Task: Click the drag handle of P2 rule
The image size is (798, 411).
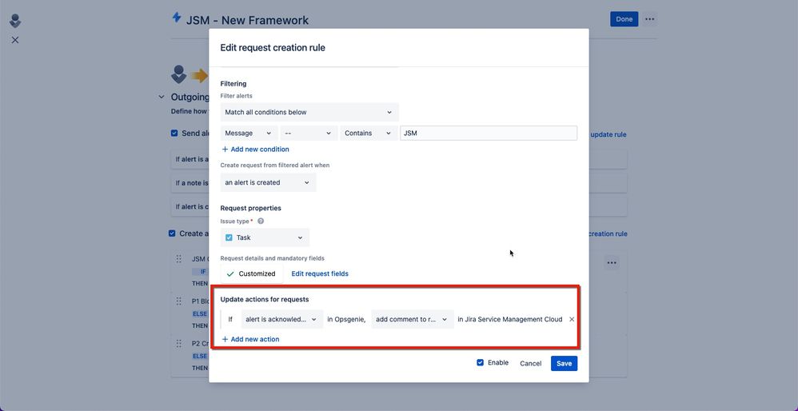Action: coord(178,343)
